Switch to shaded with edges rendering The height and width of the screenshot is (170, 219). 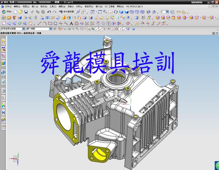[x=121, y=12]
